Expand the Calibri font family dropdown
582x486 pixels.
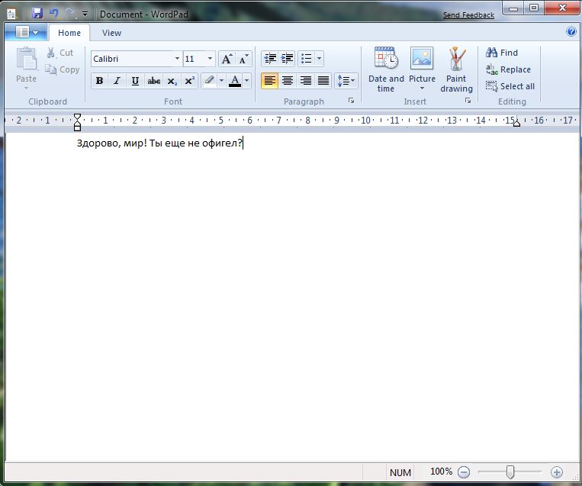[177, 59]
